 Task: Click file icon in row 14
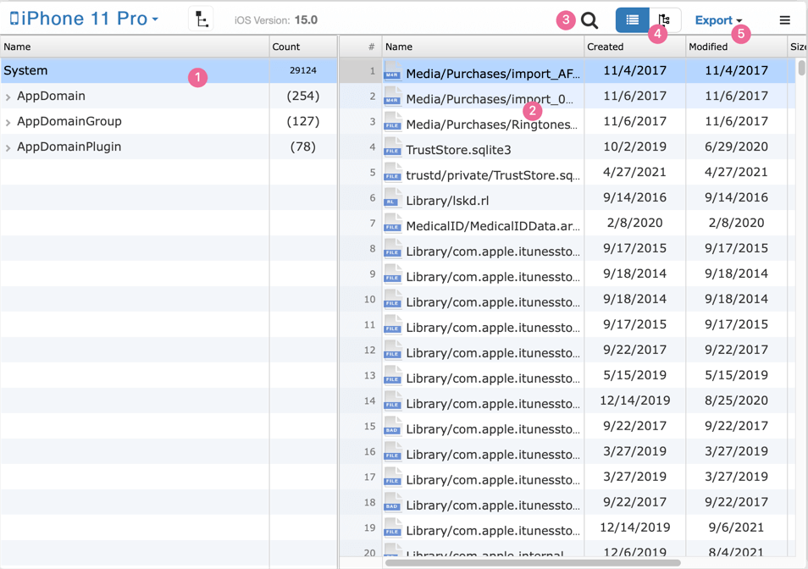coord(393,401)
